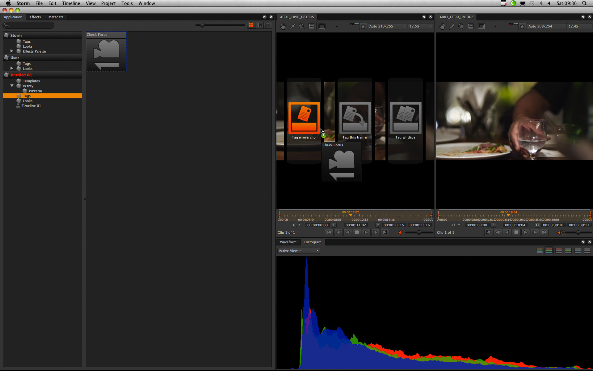Choose the Tag whole clip icon
593x371 pixels.
(x=304, y=118)
